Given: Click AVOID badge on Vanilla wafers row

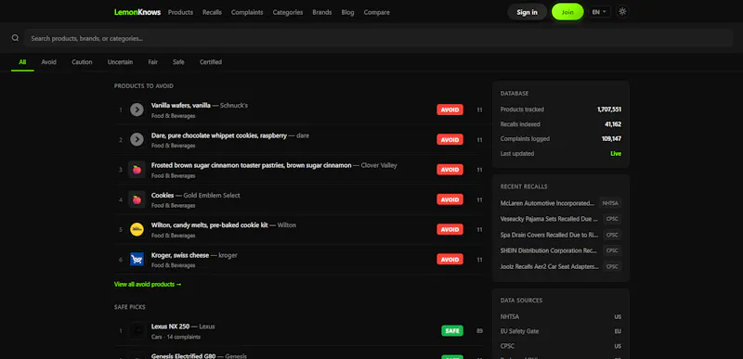Looking at the screenshot, I should tap(450, 109).
